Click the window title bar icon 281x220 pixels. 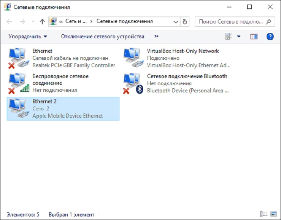(7, 7)
